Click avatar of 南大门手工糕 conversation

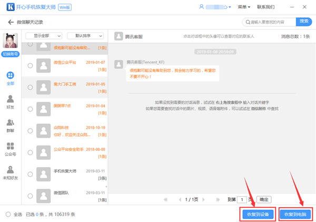(43, 88)
